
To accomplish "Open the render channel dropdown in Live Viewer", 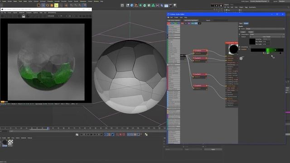I will pos(53,16).
